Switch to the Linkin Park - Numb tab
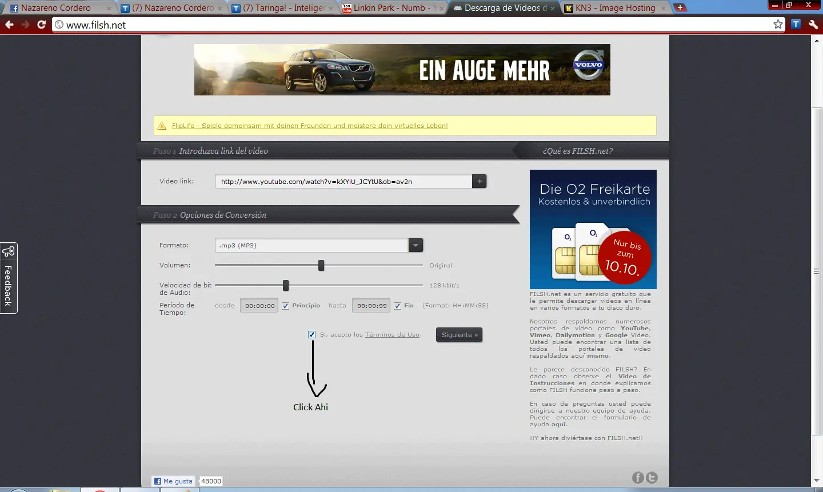The width and height of the screenshot is (823, 492). 393,8
